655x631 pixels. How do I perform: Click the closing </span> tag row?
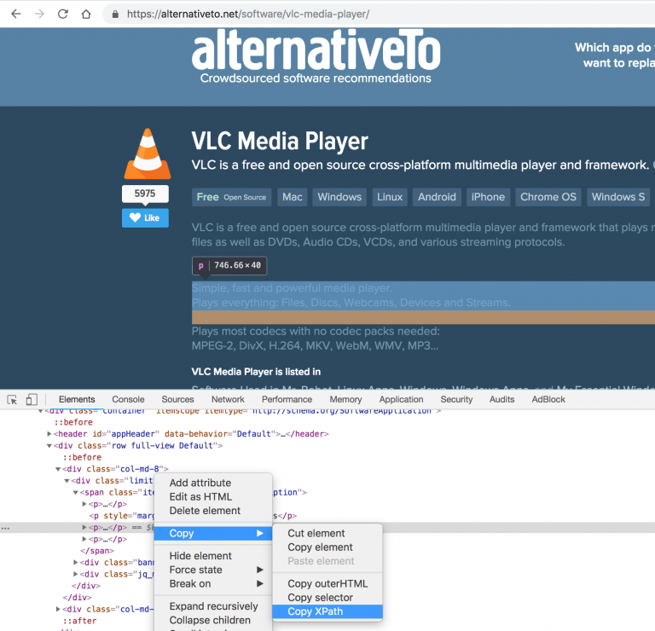click(97, 551)
